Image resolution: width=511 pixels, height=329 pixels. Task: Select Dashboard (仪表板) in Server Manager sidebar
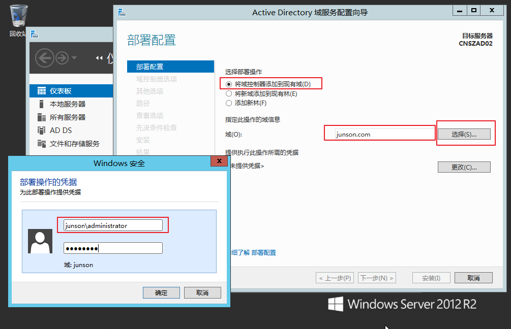pos(71,91)
